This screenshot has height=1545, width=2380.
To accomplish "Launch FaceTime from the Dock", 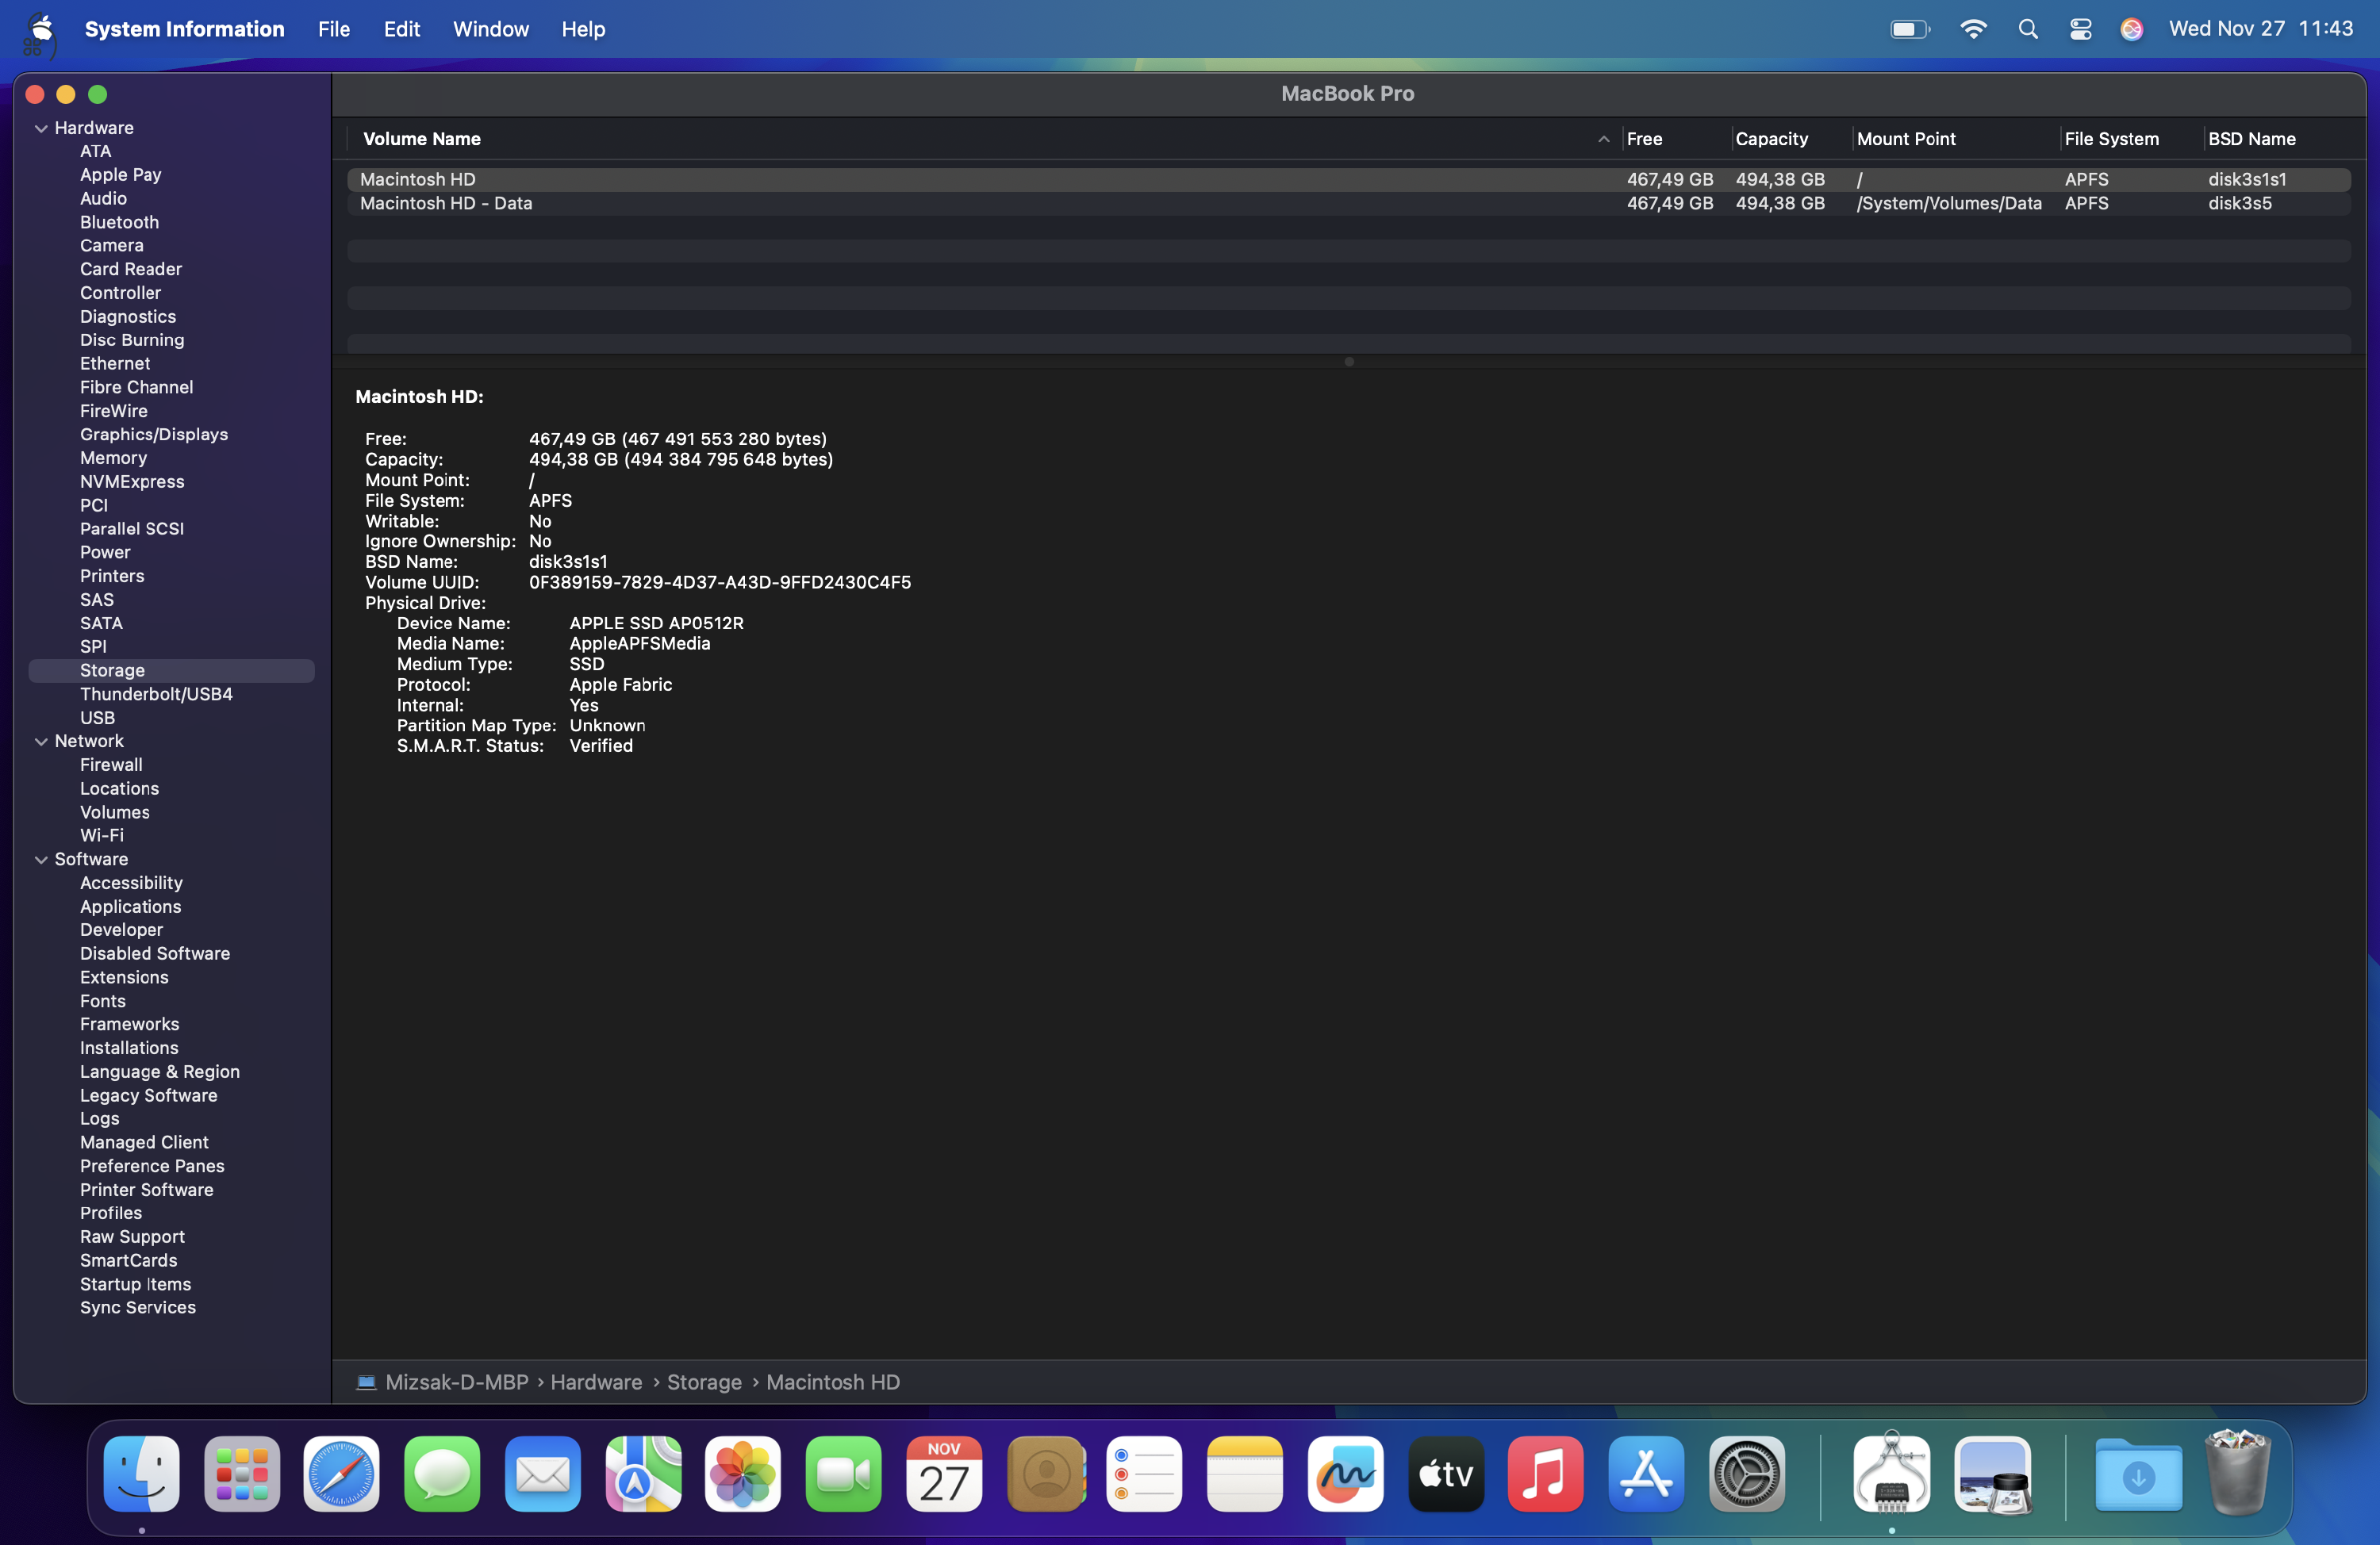I will coord(844,1473).
